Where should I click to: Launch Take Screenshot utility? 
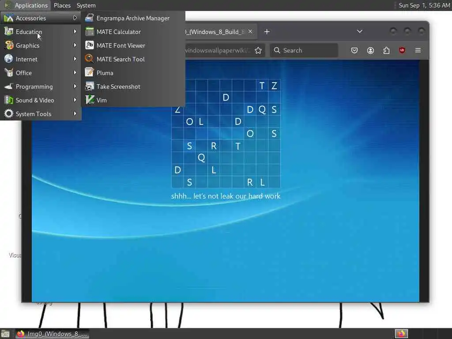tap(133, 87)
